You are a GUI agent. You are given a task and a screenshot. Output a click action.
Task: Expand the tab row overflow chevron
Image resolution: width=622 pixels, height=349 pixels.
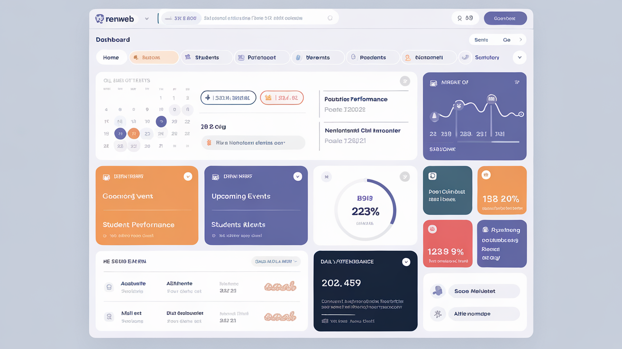pyautogui.click(x=520, y=57)
